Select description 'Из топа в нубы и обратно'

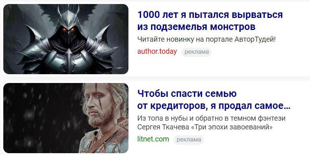click(x=180, y=119)
